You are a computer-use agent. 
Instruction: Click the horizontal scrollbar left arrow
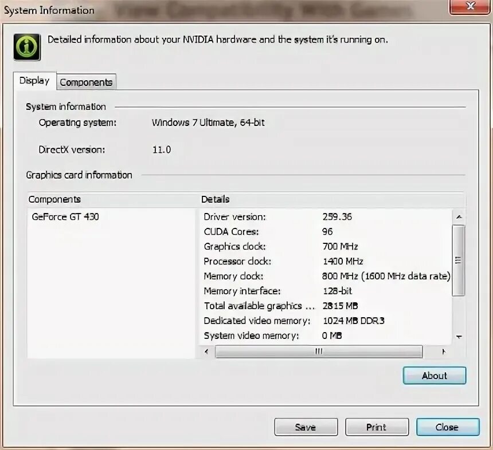206,352
